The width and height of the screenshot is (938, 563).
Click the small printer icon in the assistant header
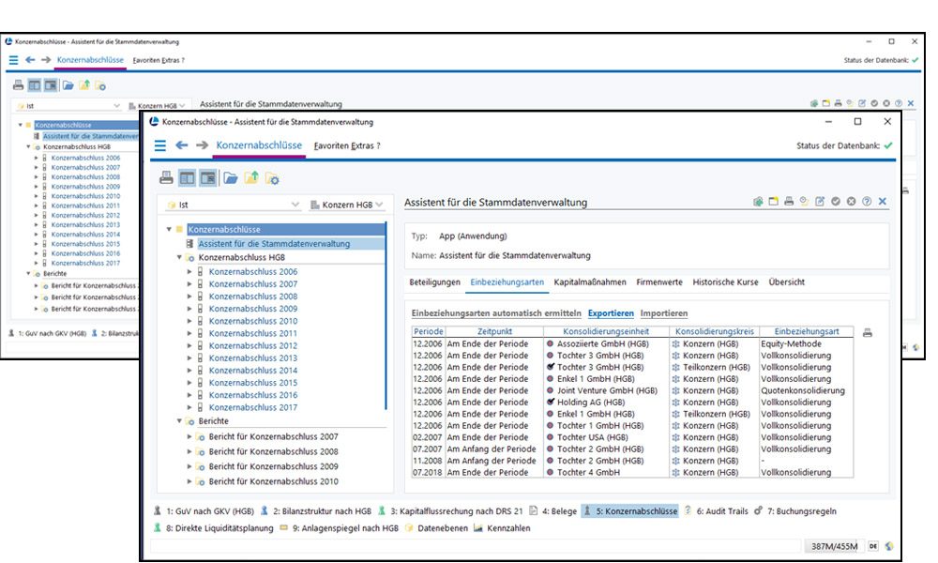789,202
